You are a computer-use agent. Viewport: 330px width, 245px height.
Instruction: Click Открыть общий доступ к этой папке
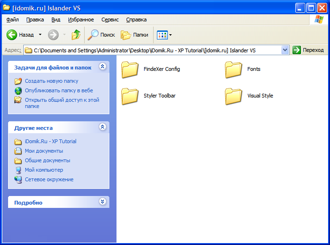click(x=62, y=103)
